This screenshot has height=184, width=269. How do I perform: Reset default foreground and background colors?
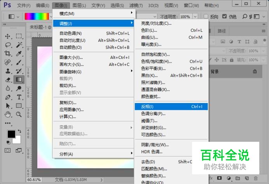click(x=8, y=142)
